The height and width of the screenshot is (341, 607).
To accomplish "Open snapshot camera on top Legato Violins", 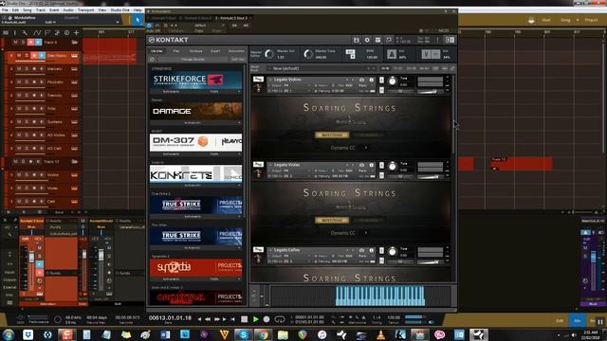I will [x=362, y=80].
